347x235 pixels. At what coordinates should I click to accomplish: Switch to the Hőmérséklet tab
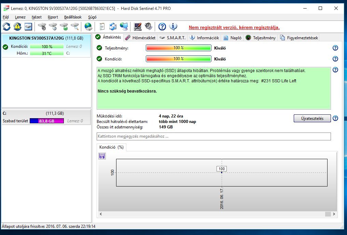point(140,38)
